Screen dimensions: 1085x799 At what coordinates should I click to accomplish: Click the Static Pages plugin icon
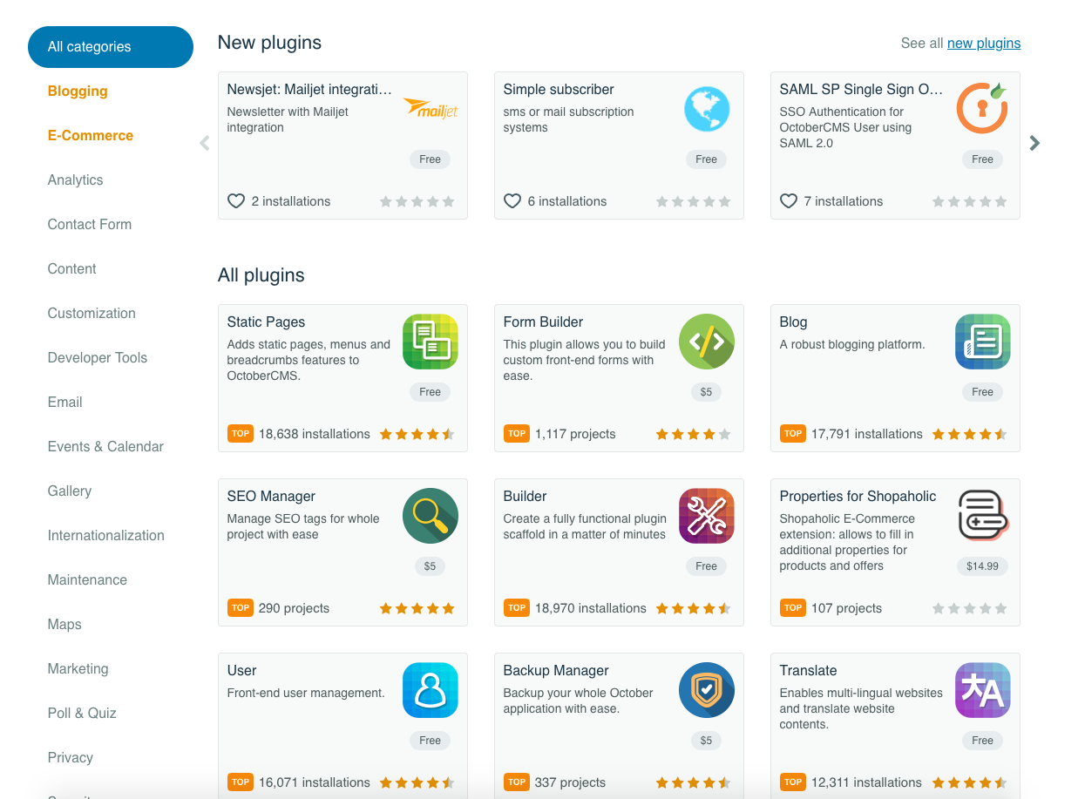pyautogui.click(x=430, y=342)
